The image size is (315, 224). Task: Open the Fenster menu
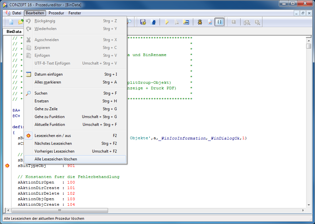(75, 13)
